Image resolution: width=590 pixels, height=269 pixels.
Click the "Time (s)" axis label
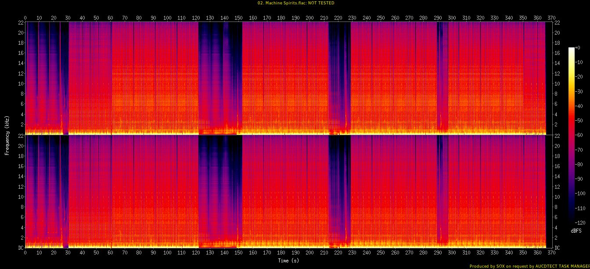coord(288,261)
